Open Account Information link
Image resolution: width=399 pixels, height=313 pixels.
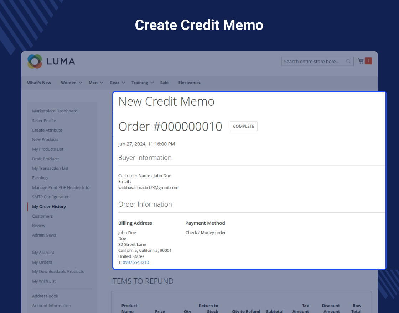pos(51,306)
